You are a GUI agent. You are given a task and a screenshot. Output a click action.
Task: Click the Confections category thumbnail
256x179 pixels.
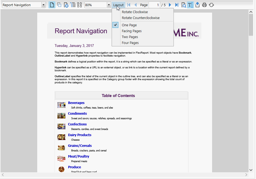tap(61, 126)
